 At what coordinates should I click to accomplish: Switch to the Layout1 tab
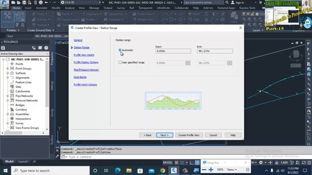coord(23,161)
